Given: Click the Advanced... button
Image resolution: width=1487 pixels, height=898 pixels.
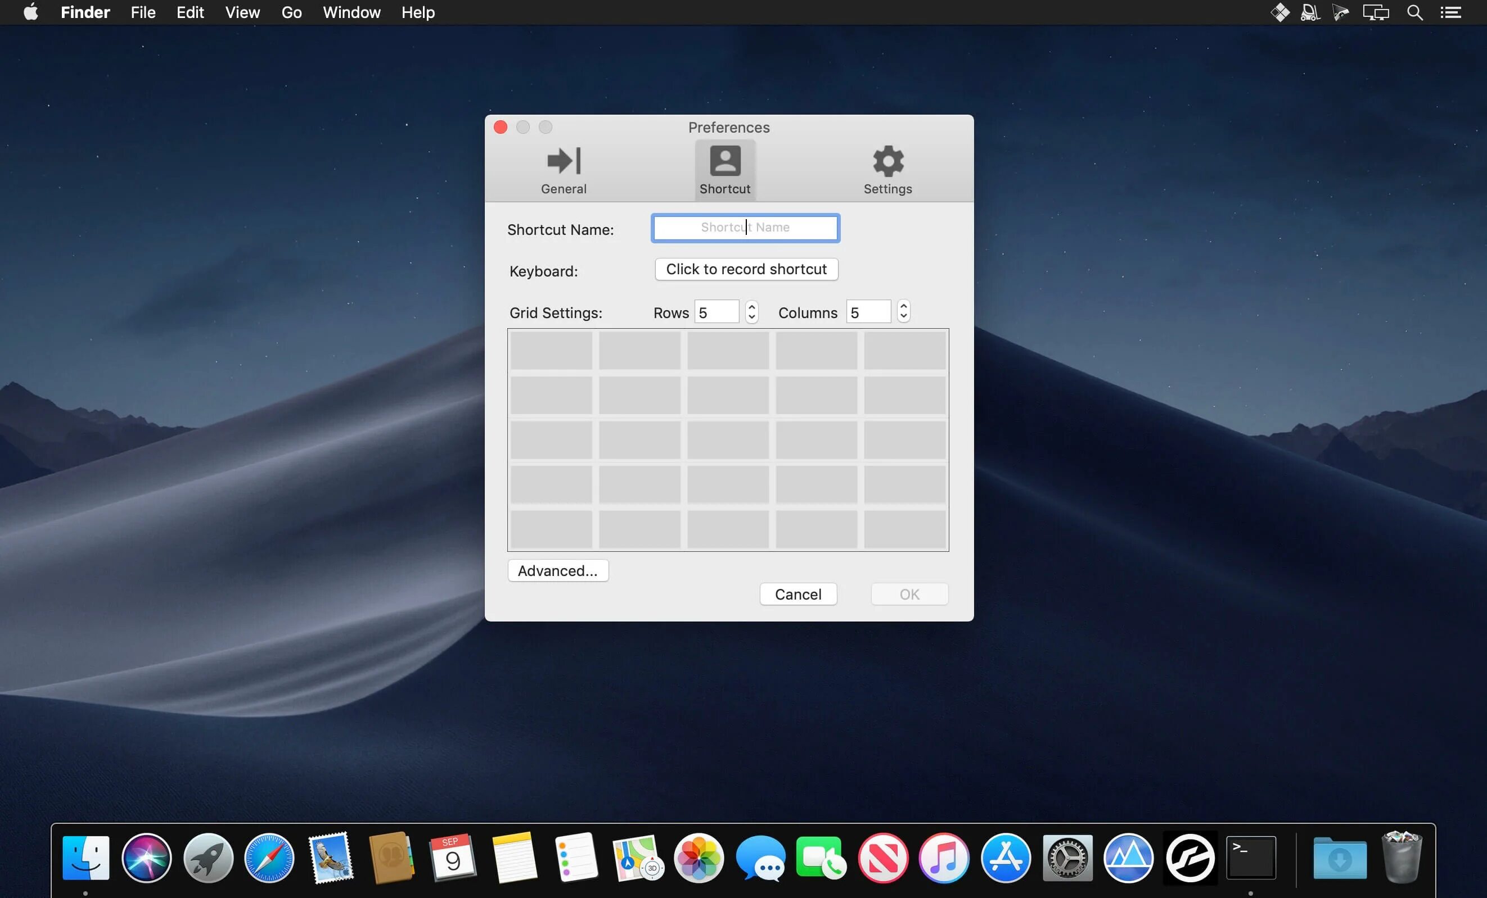Looking at the screenshot, I should coord(558,570).
